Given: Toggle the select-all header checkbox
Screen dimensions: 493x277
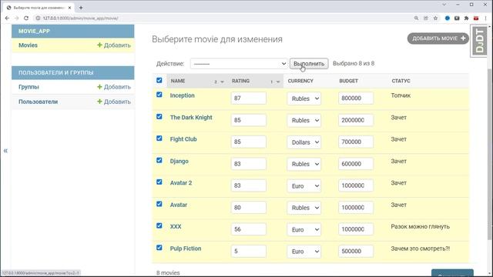Looking at the screenshot, I should (159, 80).
